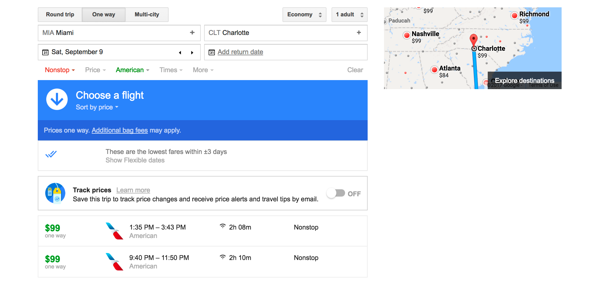596x282 pixels.
Task: Click the blue down-arrow circle icon
Action: pos(57,100)
